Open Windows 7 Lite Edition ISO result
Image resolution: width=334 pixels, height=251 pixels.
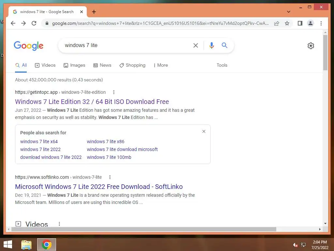click(92, 102)
